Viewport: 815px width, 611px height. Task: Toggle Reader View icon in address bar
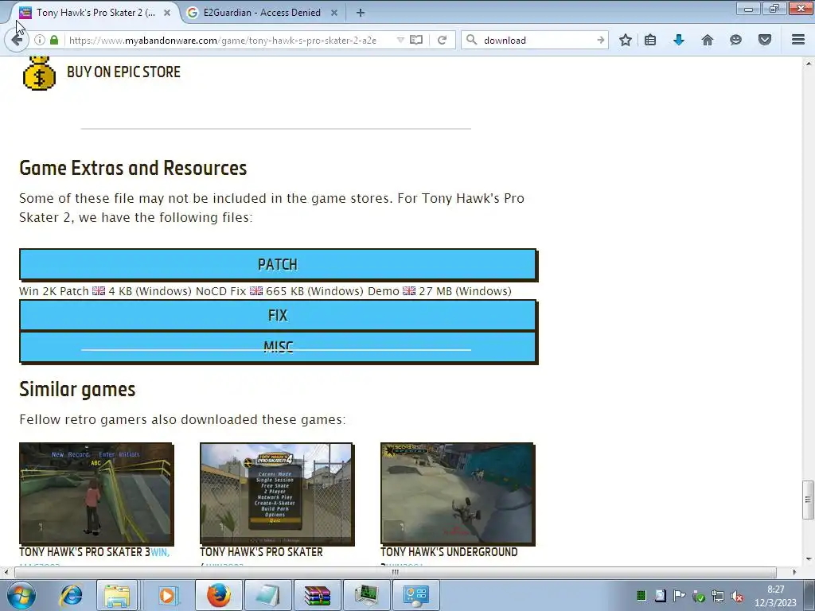pyautogui.click(x=416, y=40)
